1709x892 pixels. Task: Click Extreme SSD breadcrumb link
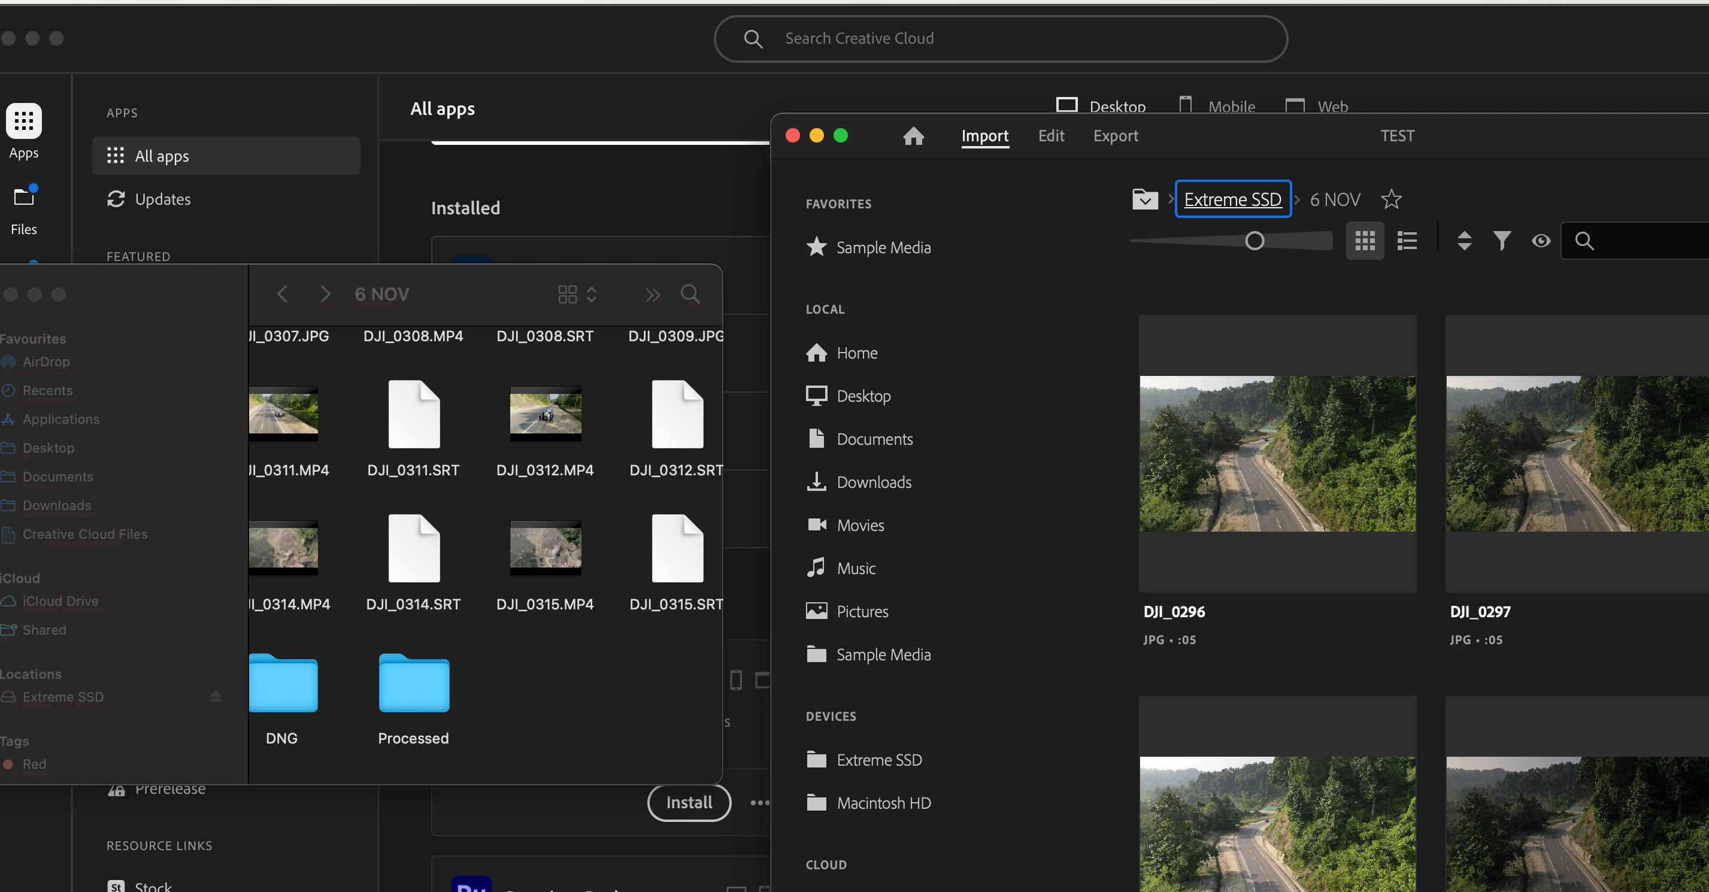tap(1232, 199)
